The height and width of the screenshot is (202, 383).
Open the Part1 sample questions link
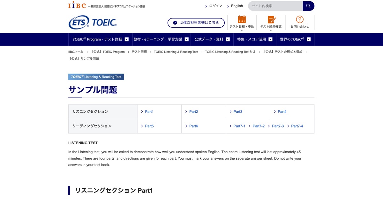tap(149, 112)
